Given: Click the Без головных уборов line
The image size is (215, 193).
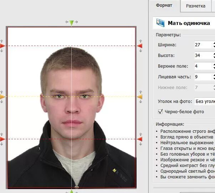Looking at the screenshot, I should (x=188, y=154).
